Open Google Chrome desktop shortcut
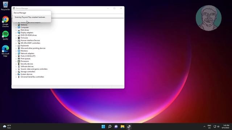This screenshot has width=232, height=130. pyautogui.click(x=5, y=22)
